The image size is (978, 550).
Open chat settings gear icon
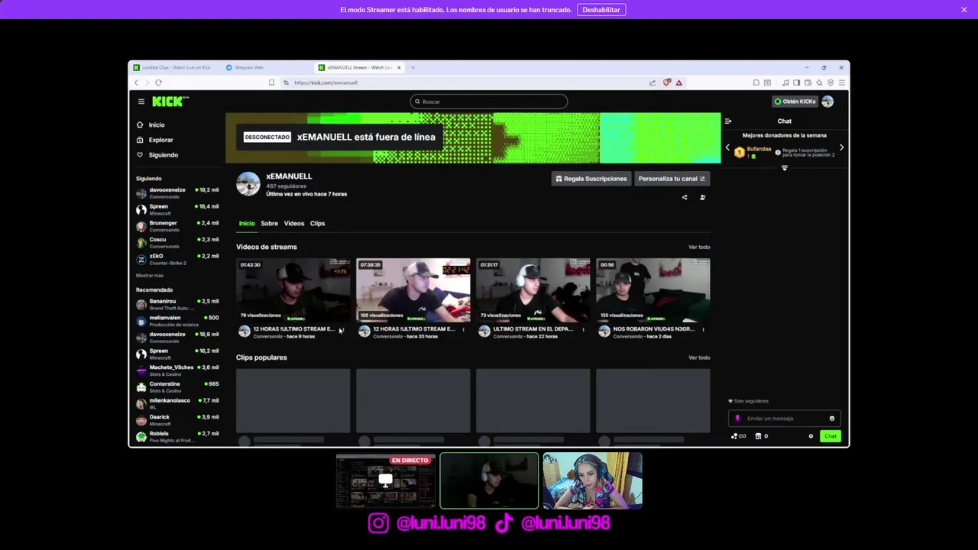click(811, 436)
